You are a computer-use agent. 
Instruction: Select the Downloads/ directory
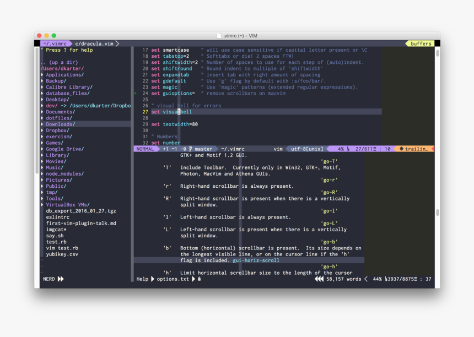click(61, 124)
